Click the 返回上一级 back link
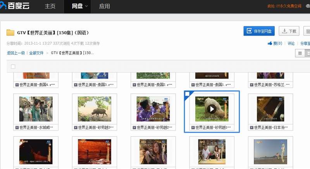This screenshot has width=310, height=169. tap(16, 53)
